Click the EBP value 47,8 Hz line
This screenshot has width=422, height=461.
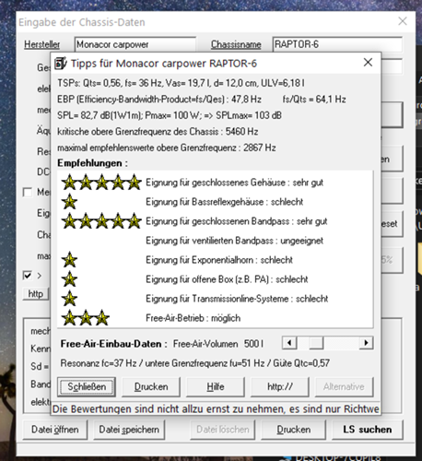coord(159,100)
